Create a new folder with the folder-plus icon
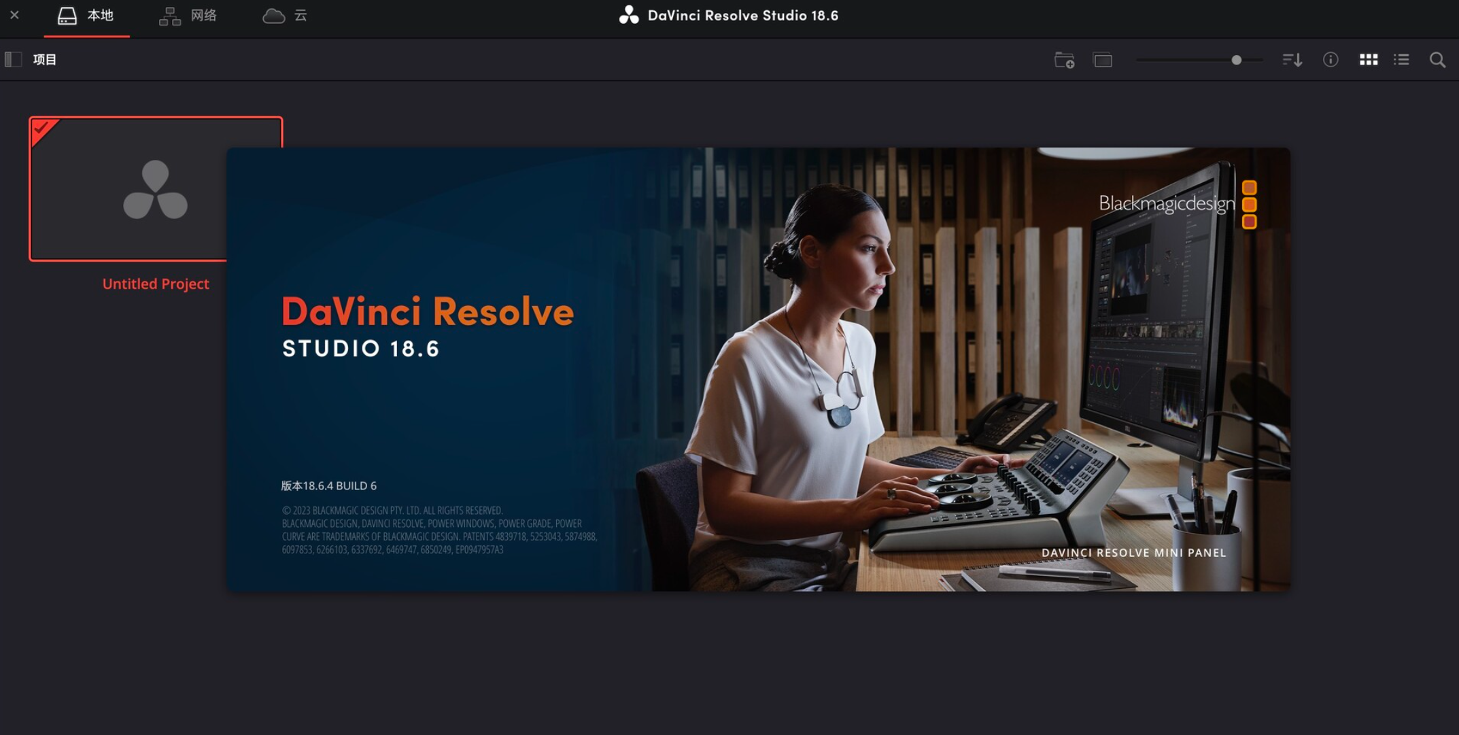 1064,60
